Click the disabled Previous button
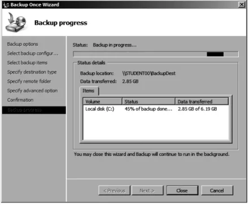Image resolution: width=249 pixels, height=205 pixels. (x=114, y=190)
